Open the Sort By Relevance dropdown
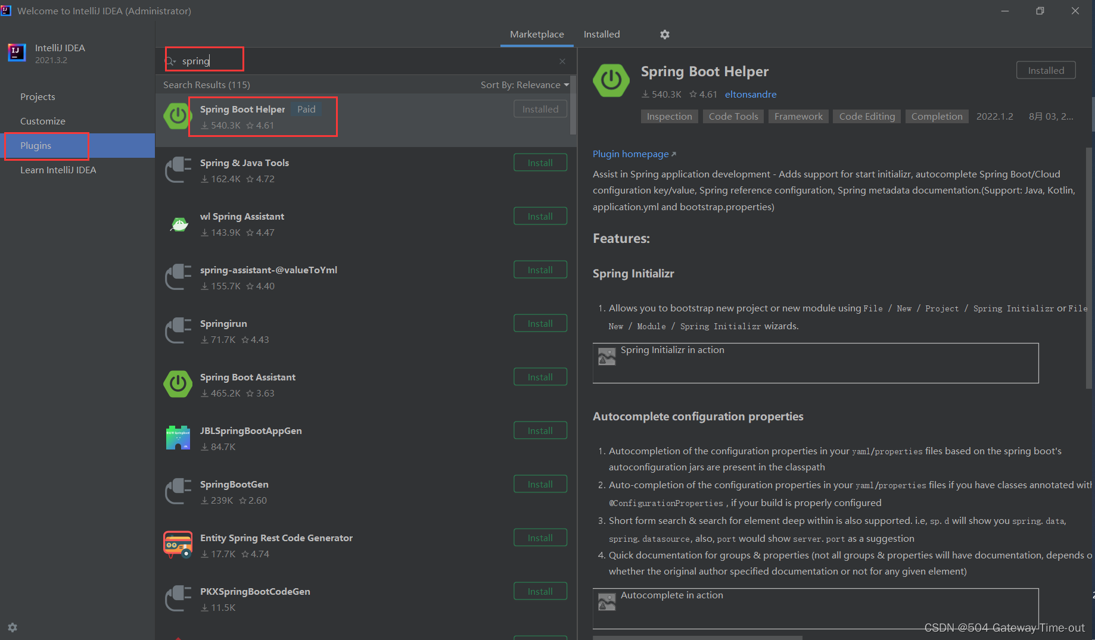 (525, 85)
